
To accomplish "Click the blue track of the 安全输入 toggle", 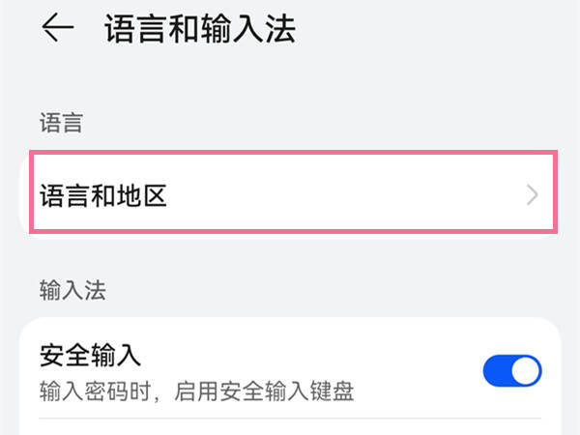I will pos(497,370).
